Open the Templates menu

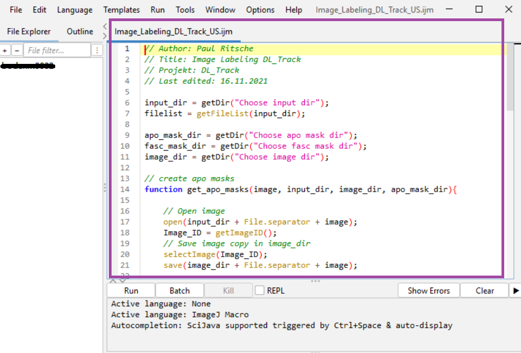pyautogui.click(x=121, y=10)
